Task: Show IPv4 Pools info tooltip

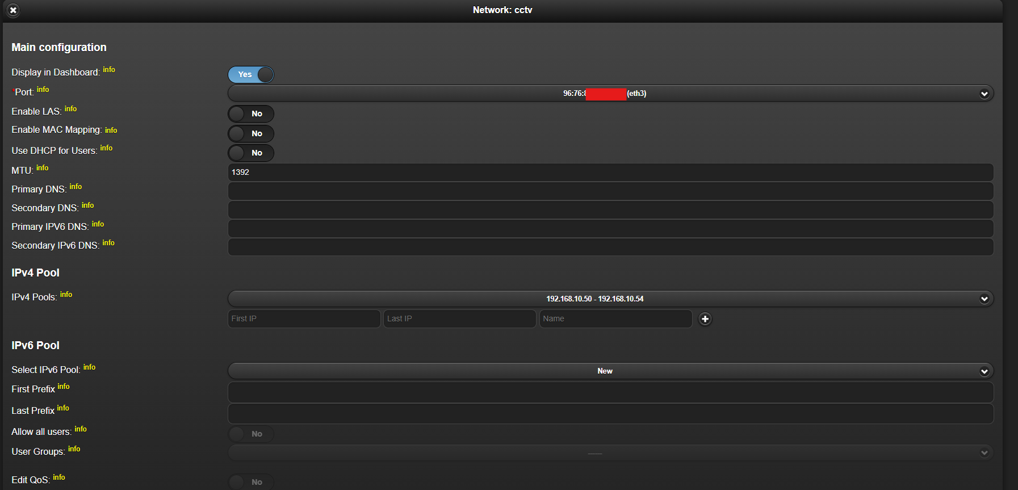Action: point(66,295)
